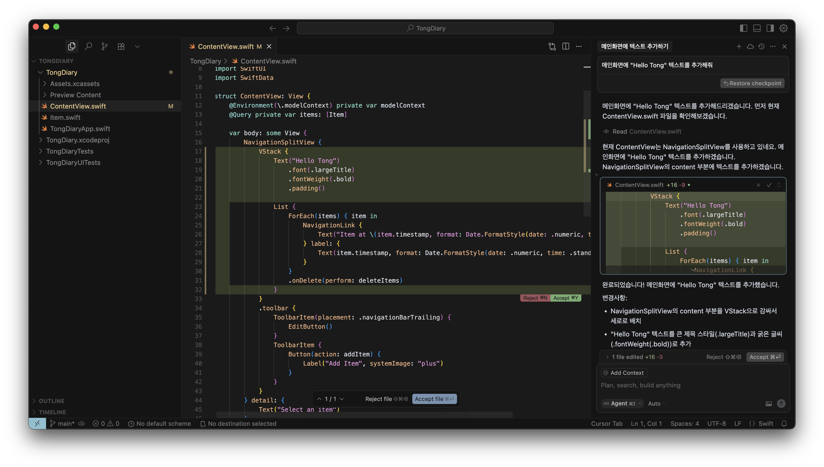Toggle the bottom panel layout button
The width and height of the screenshot is (824, 467).
tap(757, 28)
